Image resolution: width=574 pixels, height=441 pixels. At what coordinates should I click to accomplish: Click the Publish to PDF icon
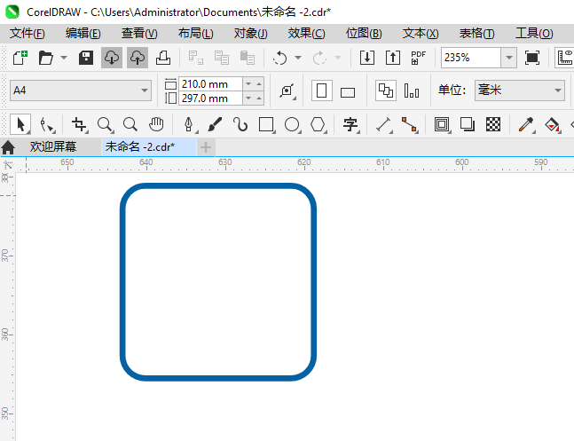pyautogui.click(x=419, y=58)
